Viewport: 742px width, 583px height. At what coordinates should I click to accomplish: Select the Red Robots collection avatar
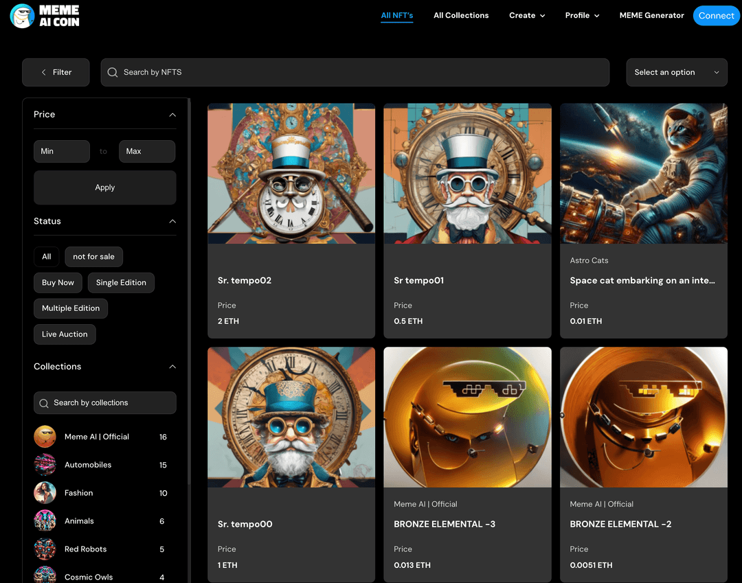(x=45, y=549)
